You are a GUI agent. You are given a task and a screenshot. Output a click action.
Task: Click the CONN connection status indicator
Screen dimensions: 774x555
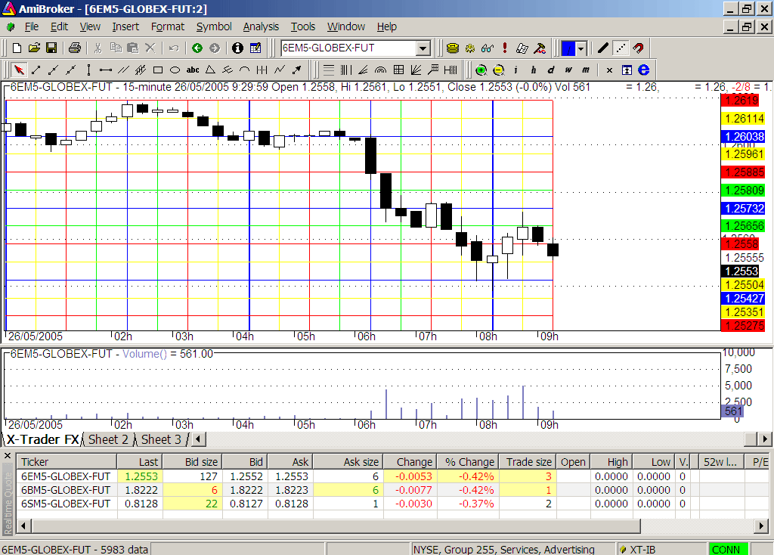pos(726,550)
